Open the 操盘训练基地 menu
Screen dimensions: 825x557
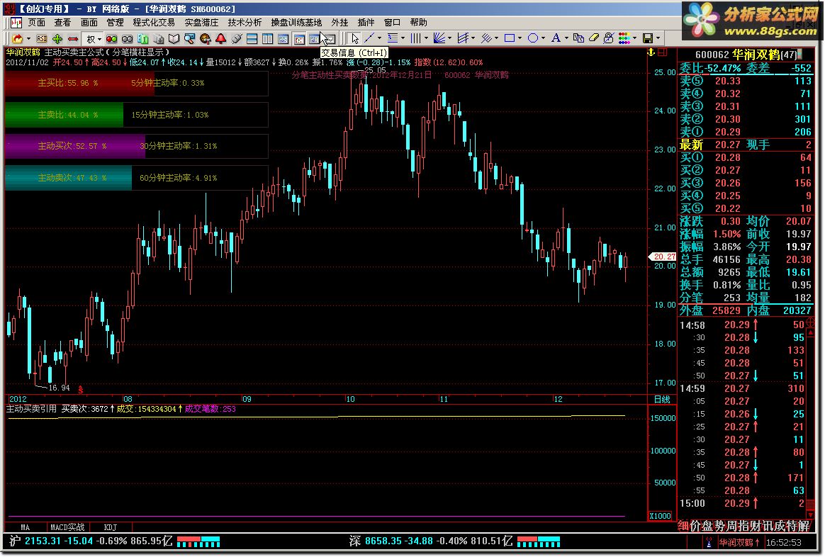pos(296,23)
